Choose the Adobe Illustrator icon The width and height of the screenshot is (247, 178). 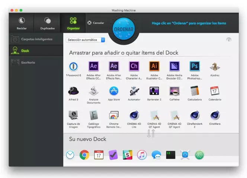click(154, 66)
